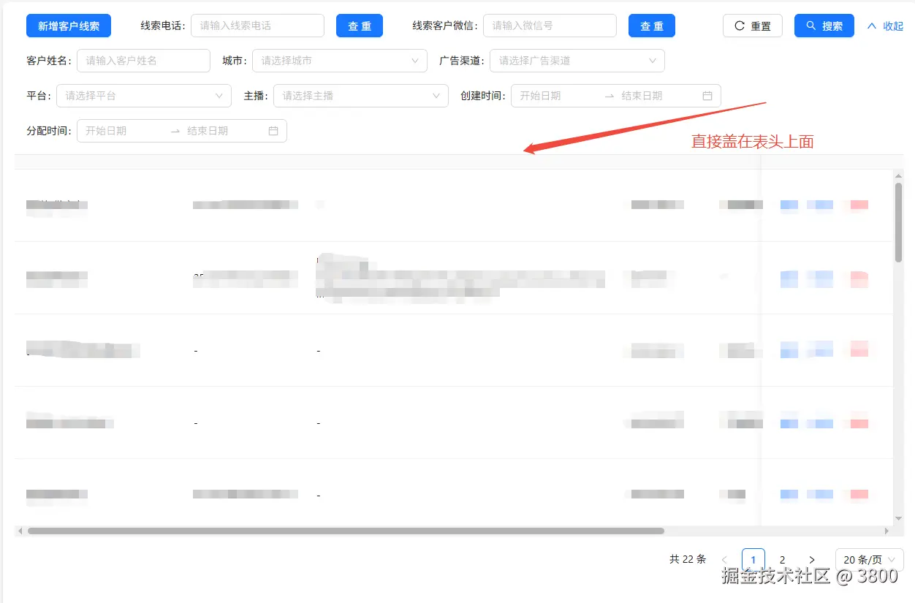
Task: Click the red delete button in first row
Action: click(x=859, y=205)
